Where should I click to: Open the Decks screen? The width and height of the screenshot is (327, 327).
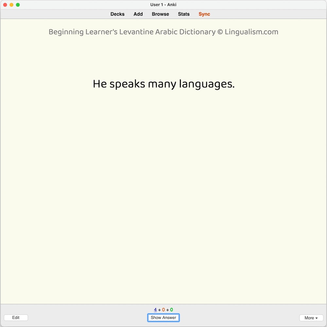coord(117,14)
